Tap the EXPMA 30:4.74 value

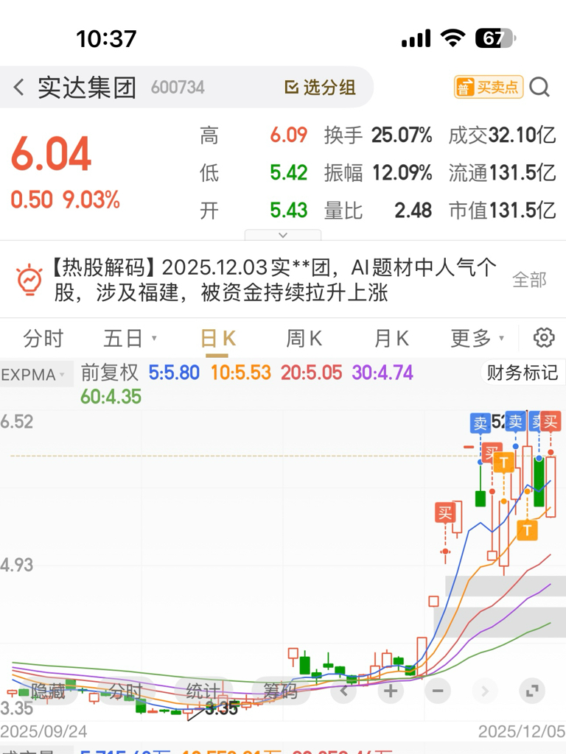point(382,373)
